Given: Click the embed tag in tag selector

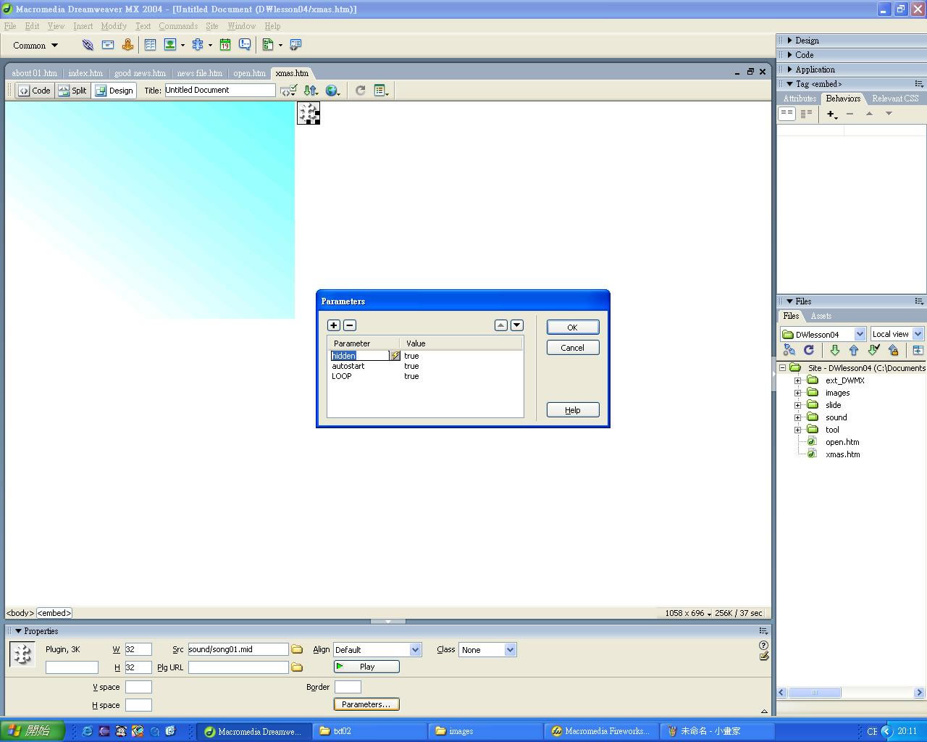Looking at the screenshot, I should click(54, 613).
